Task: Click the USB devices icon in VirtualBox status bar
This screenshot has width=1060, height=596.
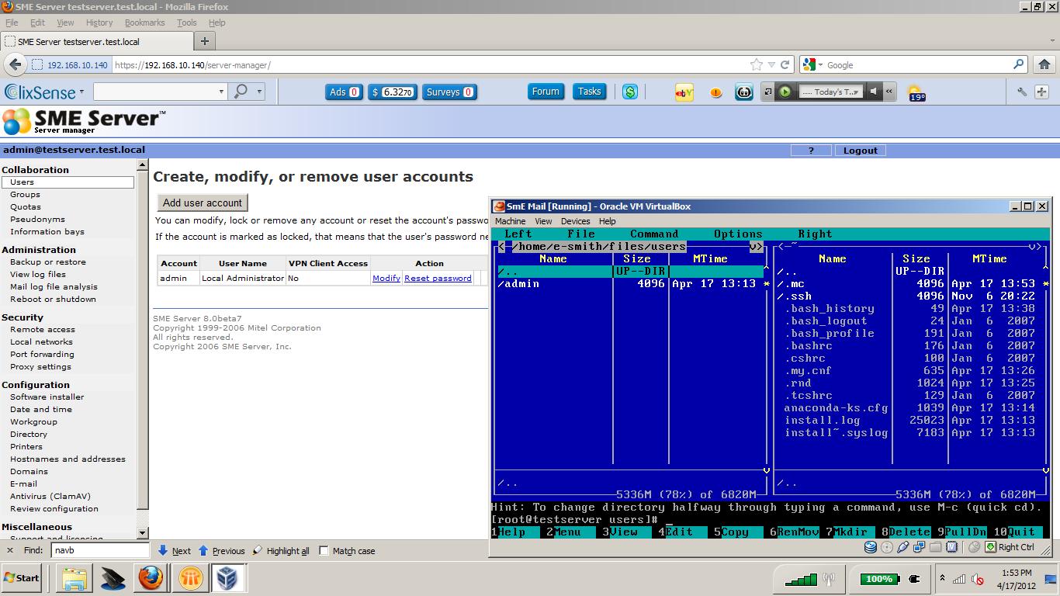Action: click(x=902, y=546)
